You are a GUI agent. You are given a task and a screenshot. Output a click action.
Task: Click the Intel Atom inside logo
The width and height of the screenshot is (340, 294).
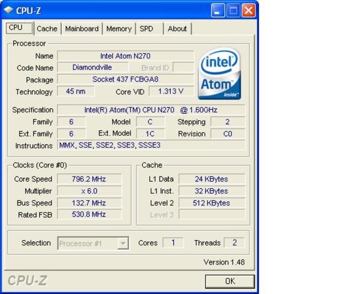pyautogui.click(x=220, y=73)
